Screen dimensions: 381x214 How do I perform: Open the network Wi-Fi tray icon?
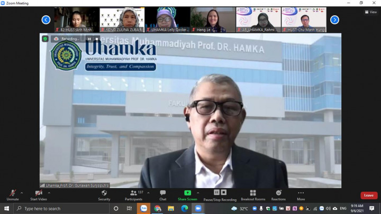click(x=315, y=208)
